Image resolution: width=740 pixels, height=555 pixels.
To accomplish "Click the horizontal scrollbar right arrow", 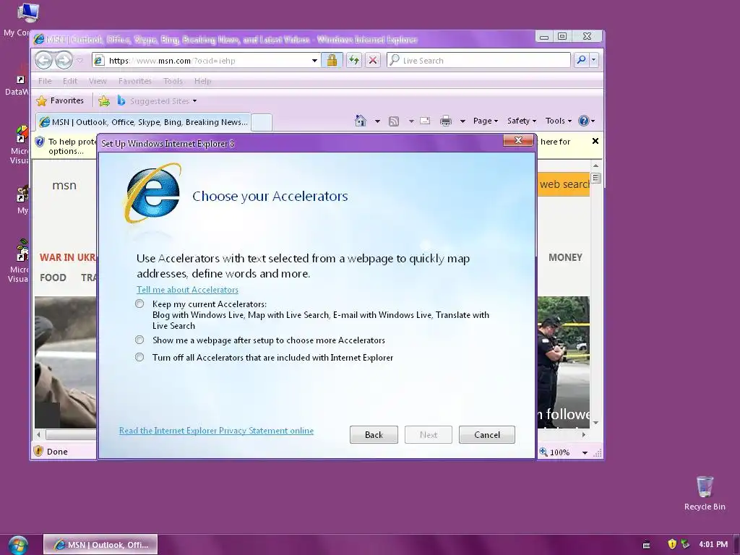I will [x=584, y=434].
